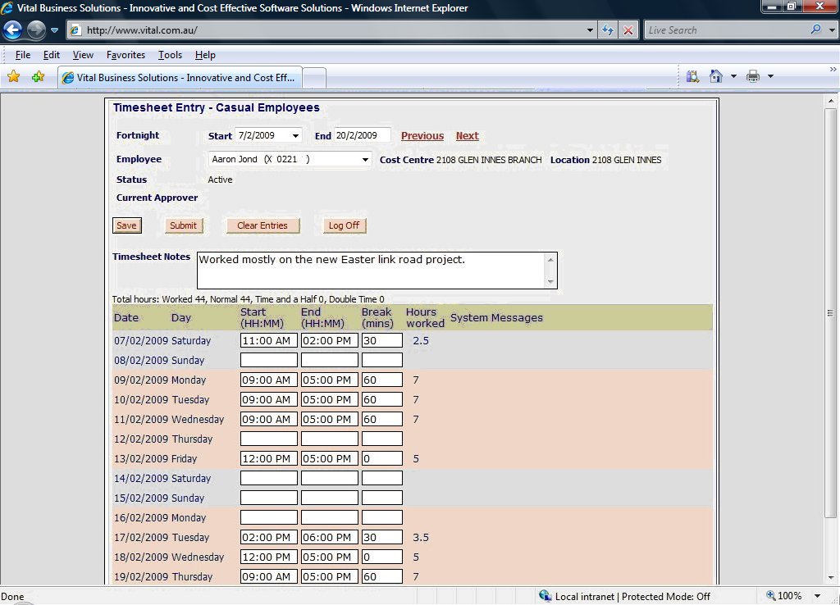Refresh the page using the refresh icon
Screen dimensions: 840x605
pyautogui.click(x=608, y=30)
